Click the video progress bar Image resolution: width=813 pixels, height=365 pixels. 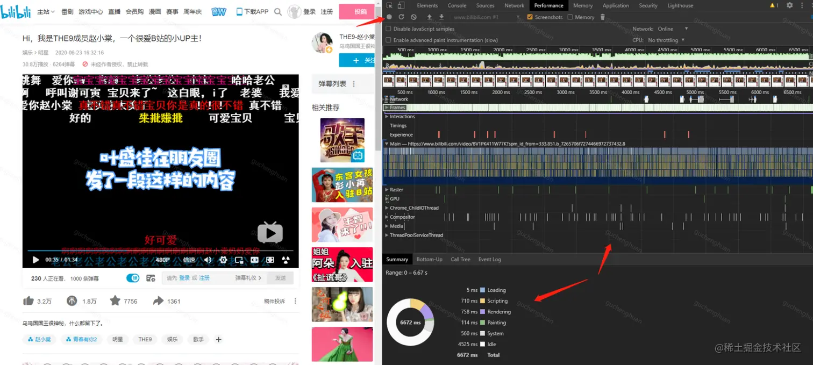160,251
